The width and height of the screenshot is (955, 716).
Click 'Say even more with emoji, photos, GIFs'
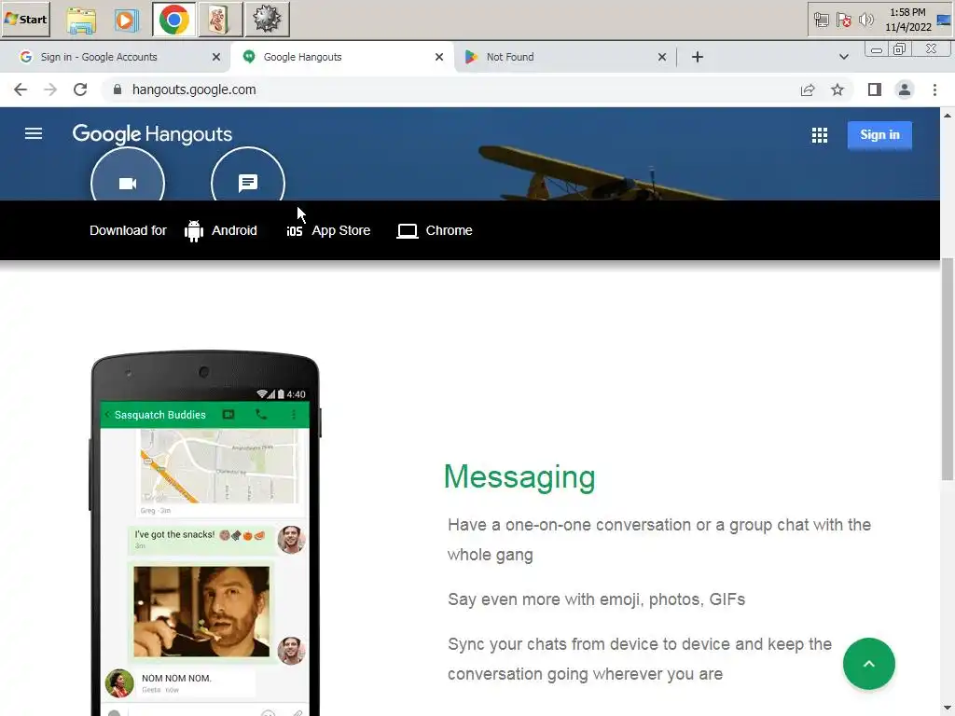point(596,599)
